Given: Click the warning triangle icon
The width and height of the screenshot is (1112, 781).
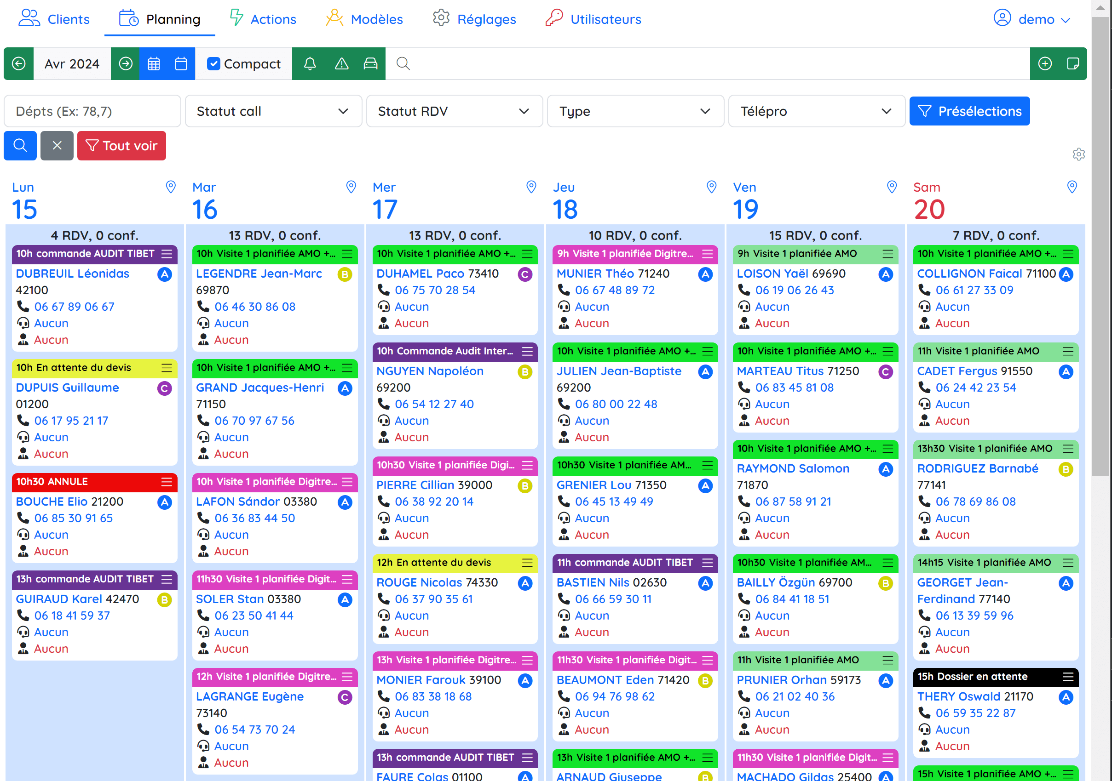Looking at the screenshot, I should click(341, 64).
